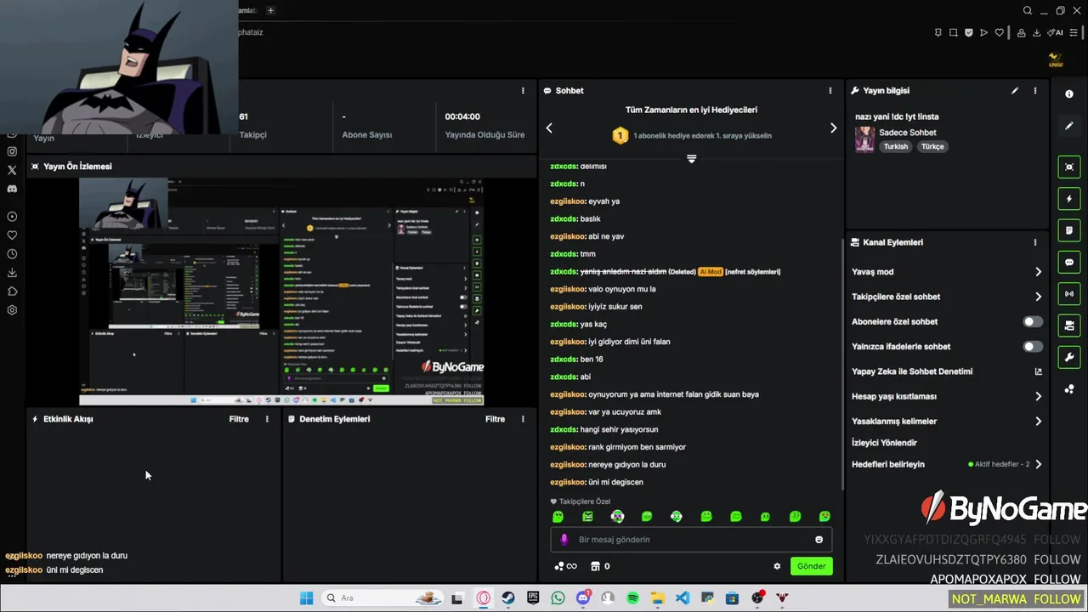Click the Türkçe tag chip
The image size is (1088, 612).
coord(932,146)
